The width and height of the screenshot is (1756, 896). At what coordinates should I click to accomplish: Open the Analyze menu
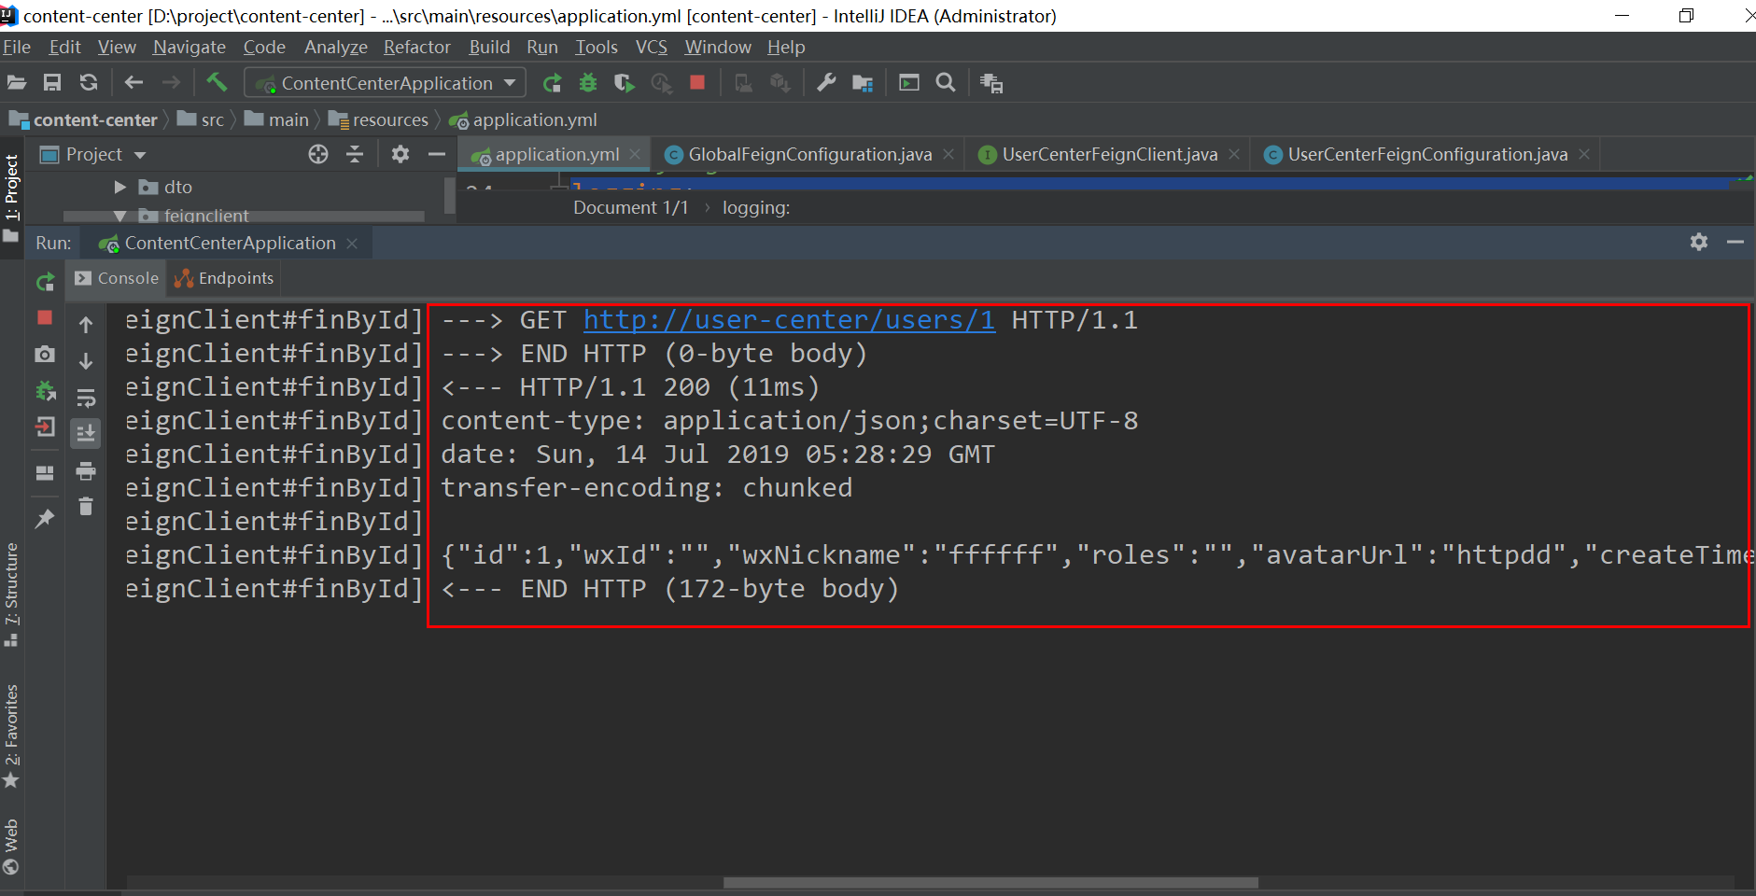pyautogui.click(x=336, y=47)
